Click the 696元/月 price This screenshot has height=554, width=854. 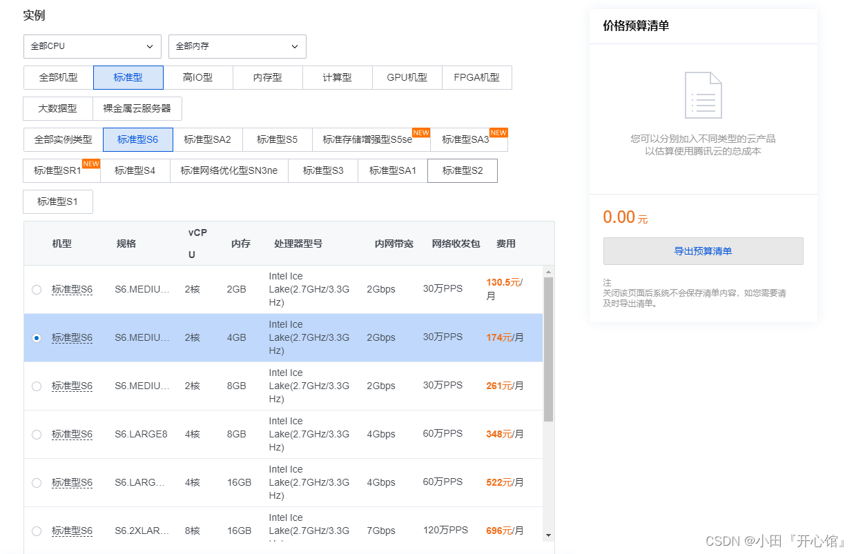505,531
